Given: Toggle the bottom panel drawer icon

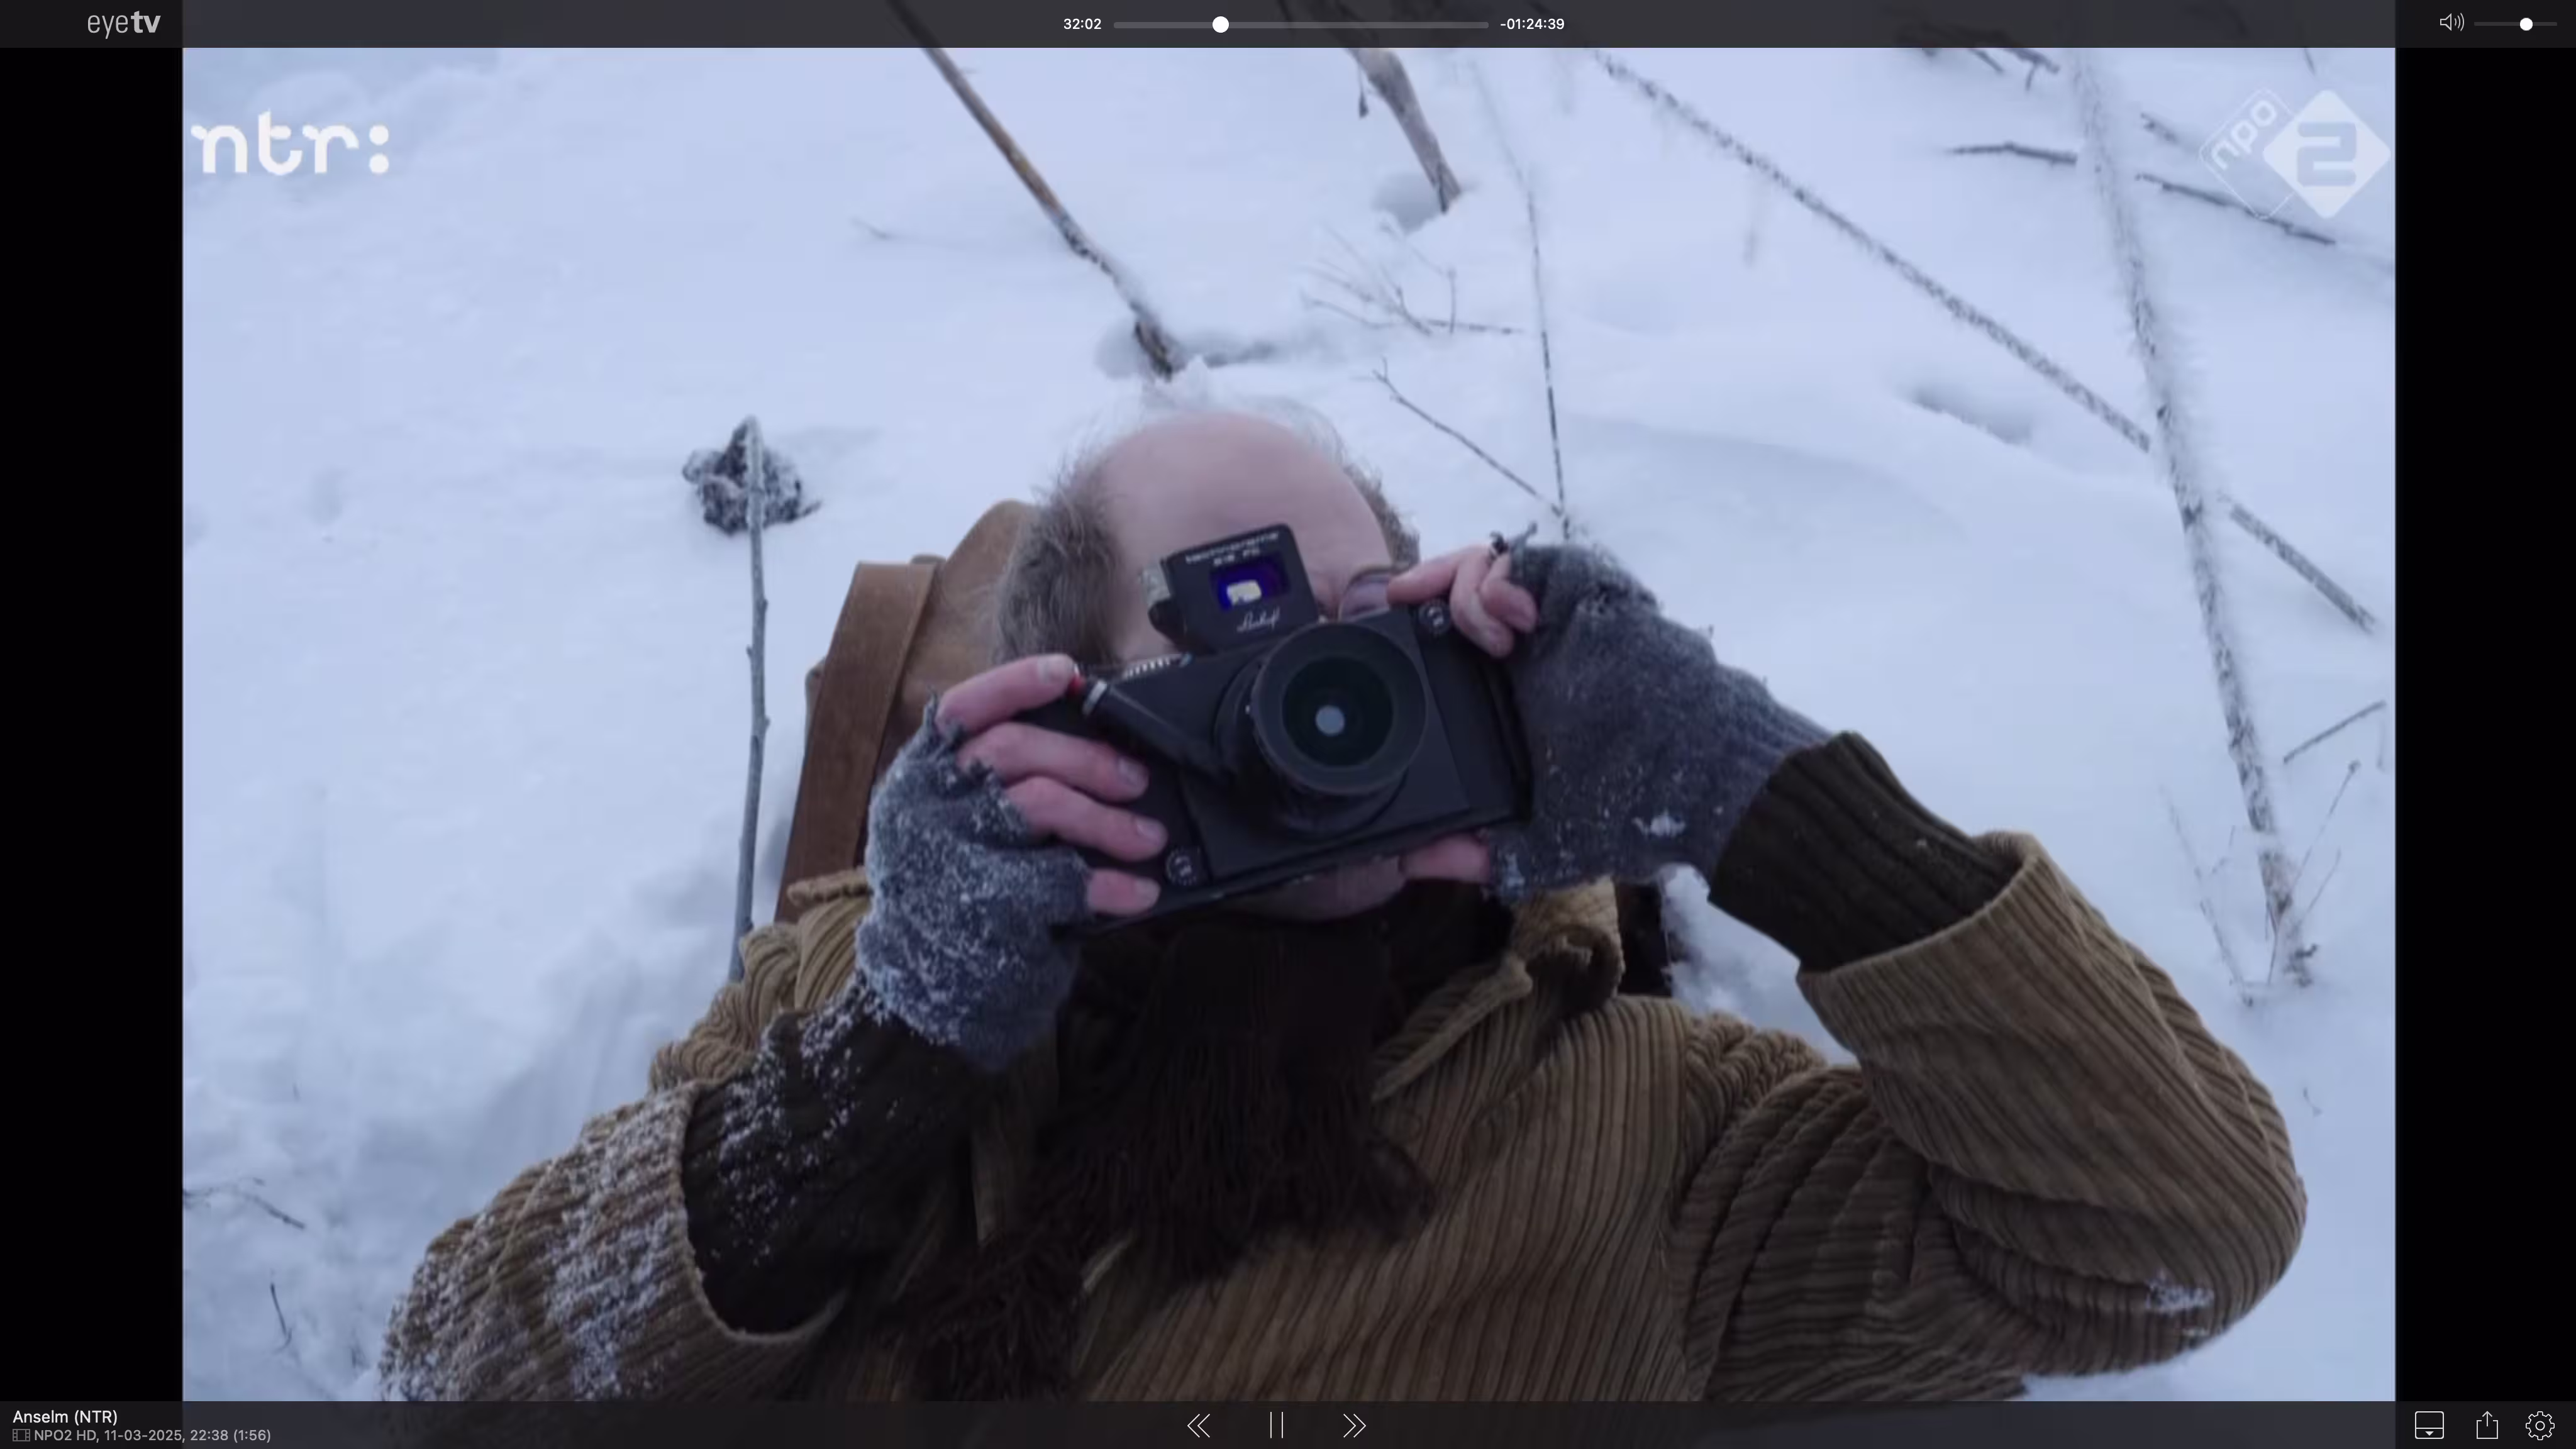Looking at the screenshot, I should [2429, 1425].
